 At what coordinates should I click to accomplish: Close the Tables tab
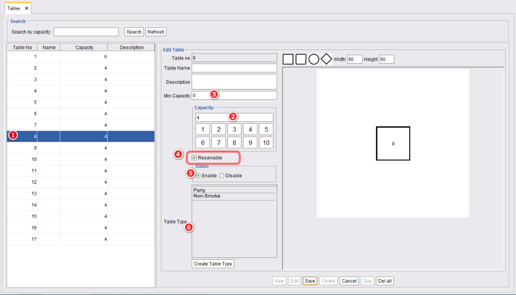pos(27,8)
